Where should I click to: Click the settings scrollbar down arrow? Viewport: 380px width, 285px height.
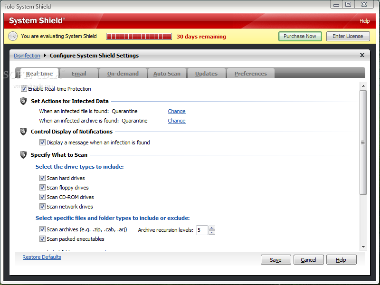[x=363, y=247]
